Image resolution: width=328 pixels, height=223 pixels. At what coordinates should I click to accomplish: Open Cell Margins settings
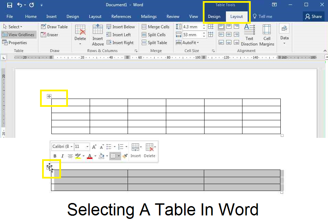[267, 34]
